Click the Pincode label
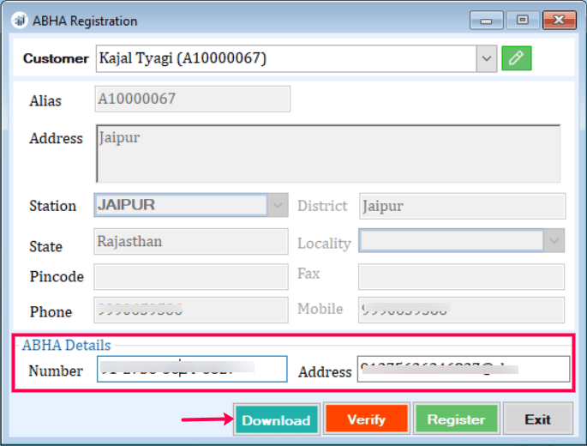 [57, 276]
